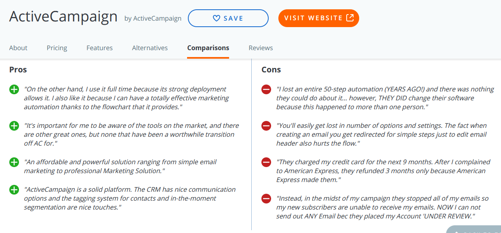Open the About tab
Screen dimensions: 501x233
pyautogui.click(x=18, y=48)
